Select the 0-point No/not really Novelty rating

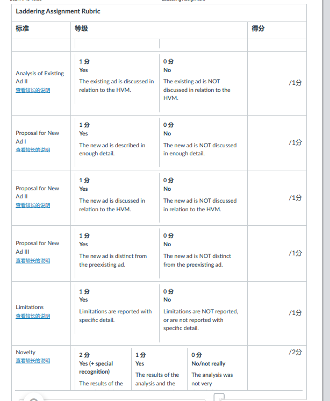[x=217, y=369]
